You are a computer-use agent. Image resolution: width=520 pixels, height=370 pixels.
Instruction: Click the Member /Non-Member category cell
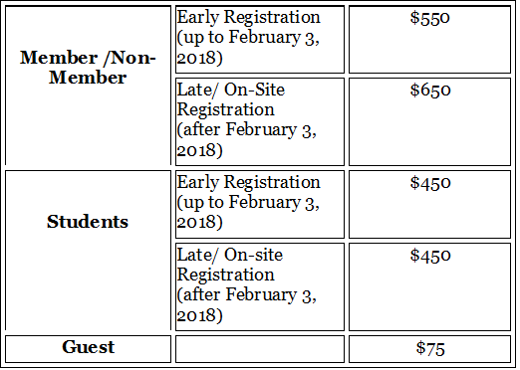click(88, 86)
